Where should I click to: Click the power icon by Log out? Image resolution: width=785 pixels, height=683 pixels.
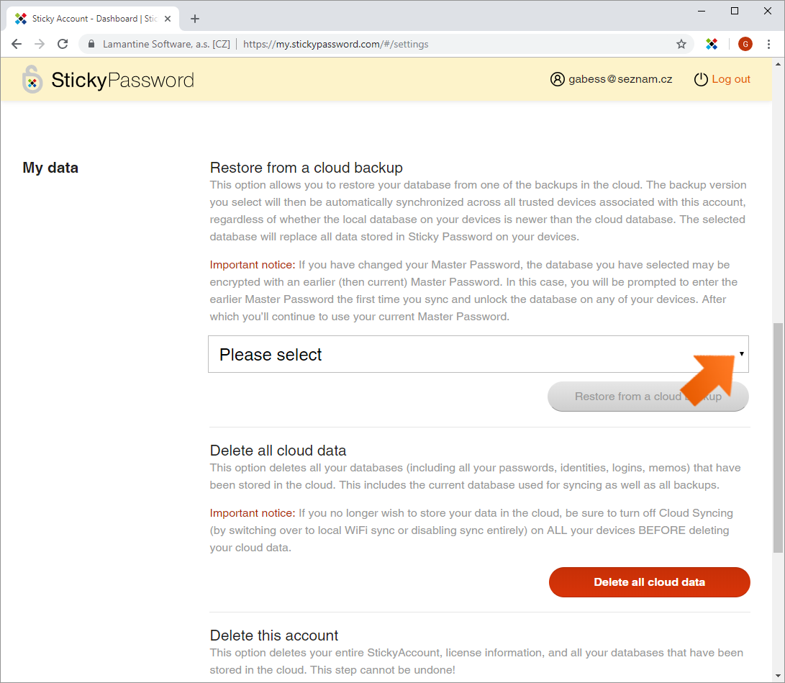click(x=700, y=79)
